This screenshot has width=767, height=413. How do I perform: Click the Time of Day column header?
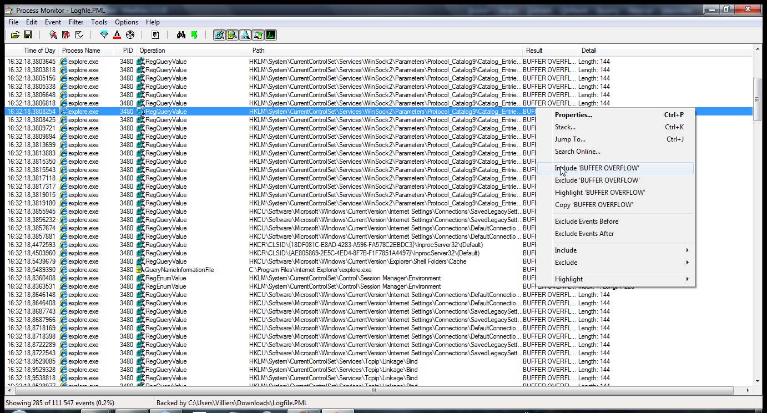click(32, 51)
